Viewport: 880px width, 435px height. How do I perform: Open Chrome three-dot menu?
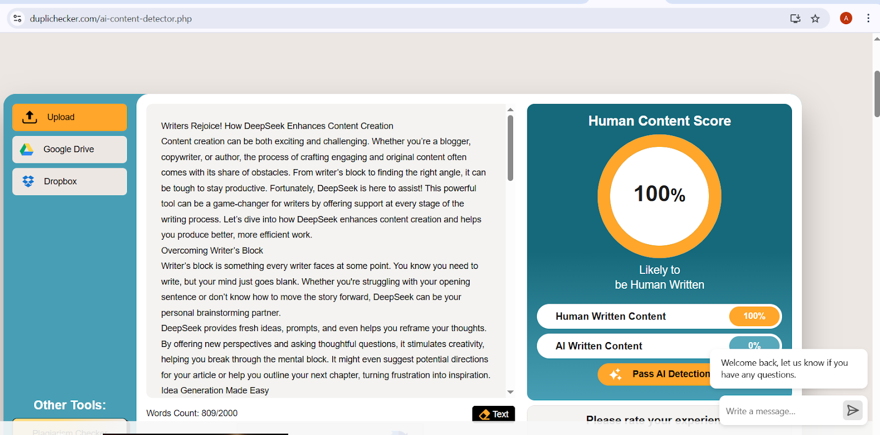tap(868, 18)
